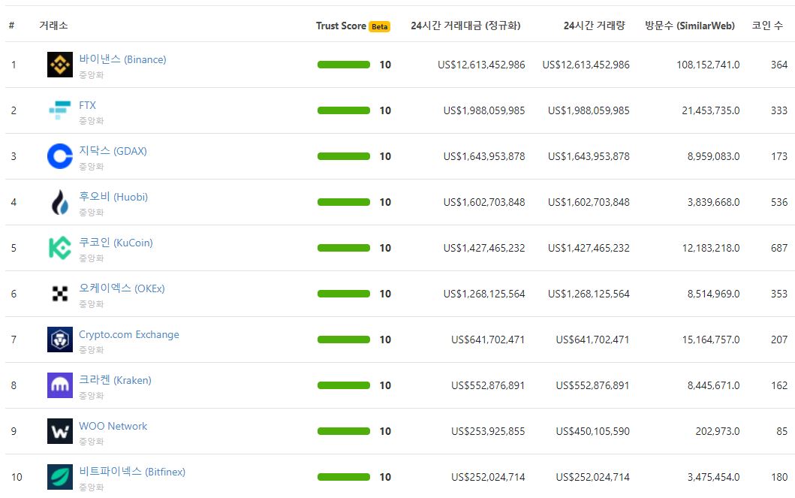This screenshot has height=498, width=795.
Task: Open the 후오비 (Huobi) exchange link
Action: [113, 197]
